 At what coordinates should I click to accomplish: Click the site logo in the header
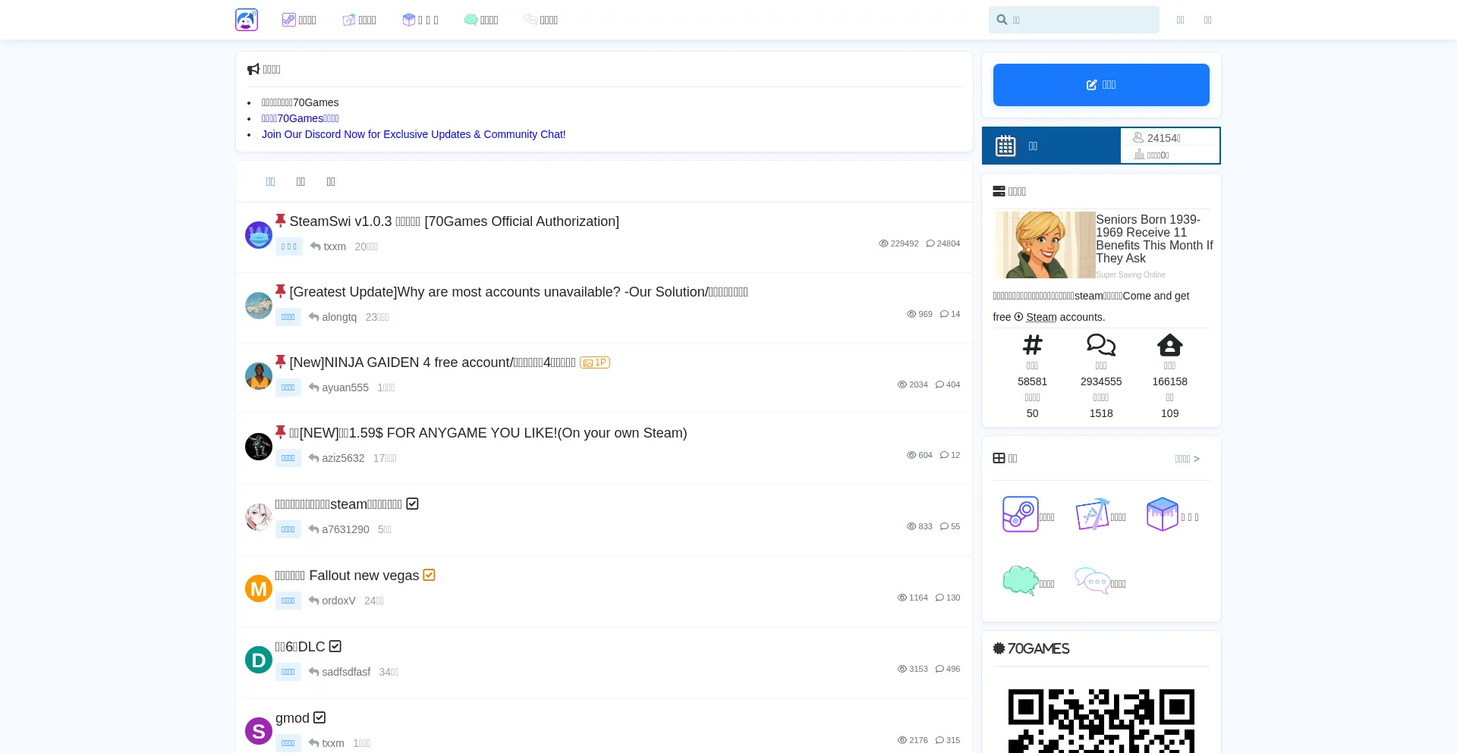click(x=247, y=20)
